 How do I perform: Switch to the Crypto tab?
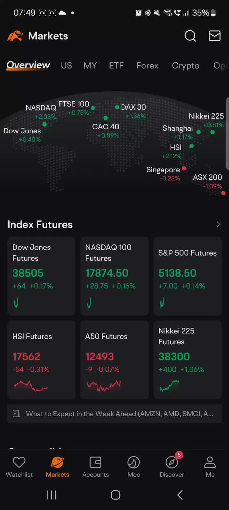click(x=185, y=66)
